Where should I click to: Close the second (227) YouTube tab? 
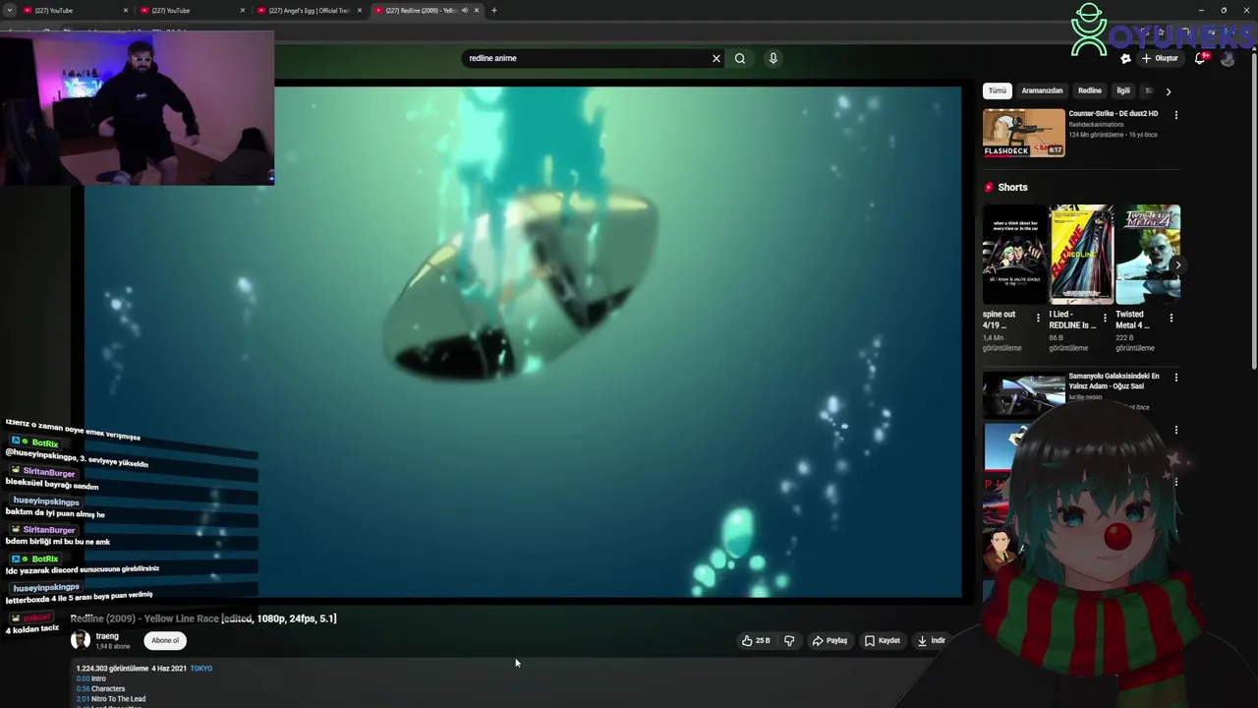242,10
